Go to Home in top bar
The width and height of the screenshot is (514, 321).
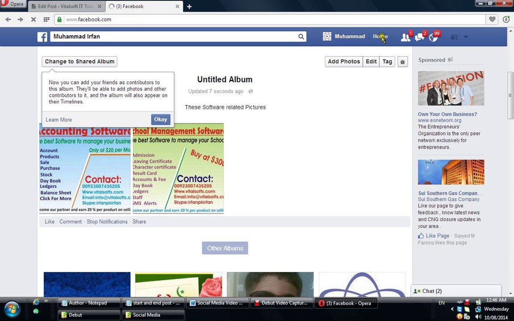(x=380, y=37)
